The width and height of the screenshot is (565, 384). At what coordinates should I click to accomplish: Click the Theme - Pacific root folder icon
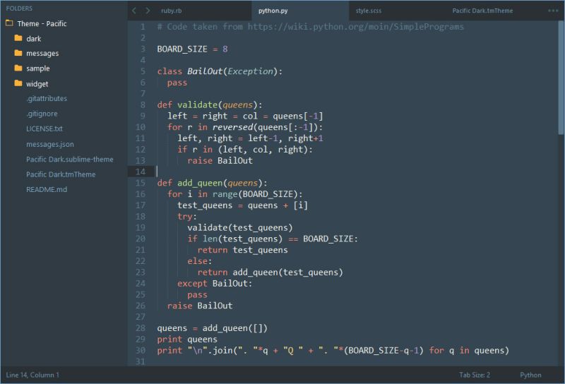pyautogui.click(x=9, y=23)
